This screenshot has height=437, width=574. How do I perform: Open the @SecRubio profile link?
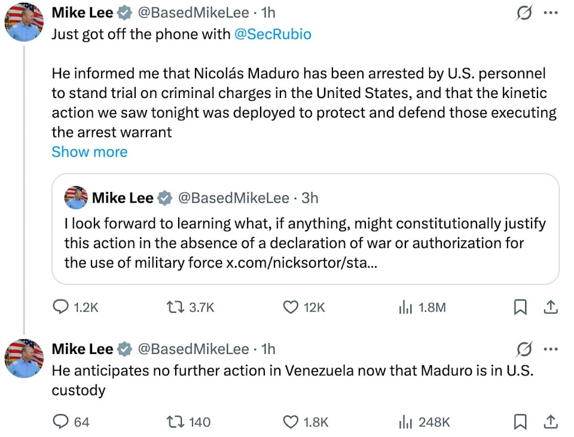(275, 34)
